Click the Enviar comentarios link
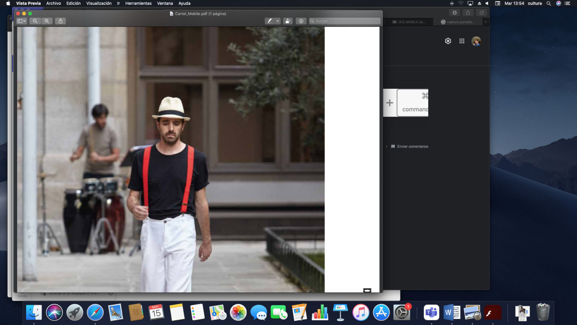The width and height of the screenshot is (577, 325). point(412,146)
